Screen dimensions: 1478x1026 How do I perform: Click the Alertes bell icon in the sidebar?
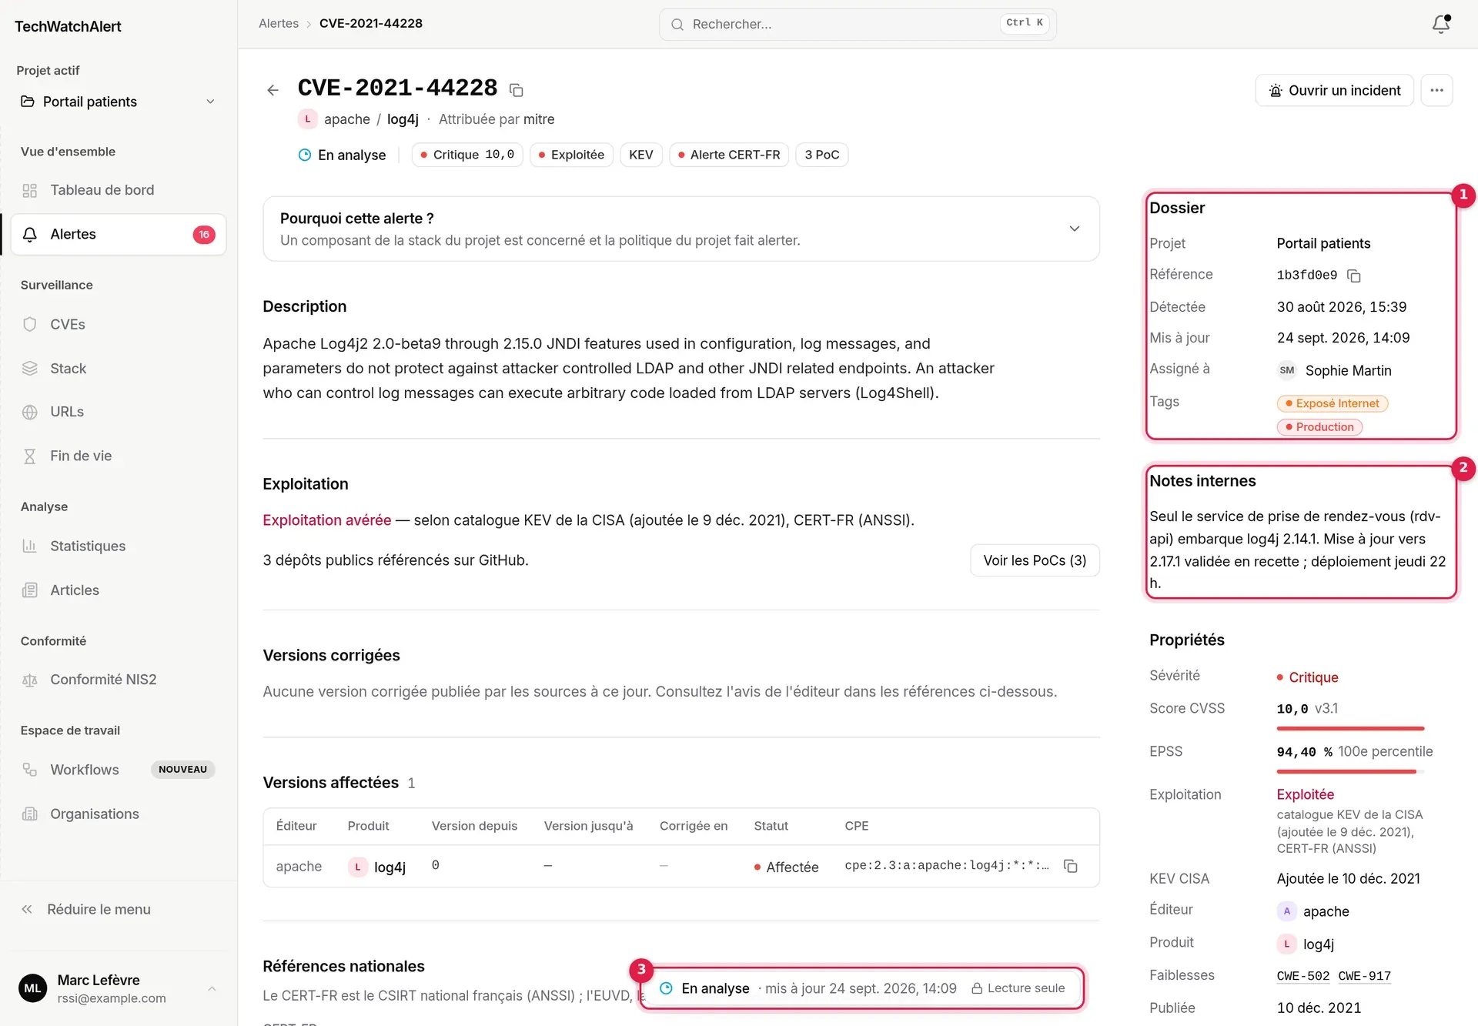coord(30,234)
